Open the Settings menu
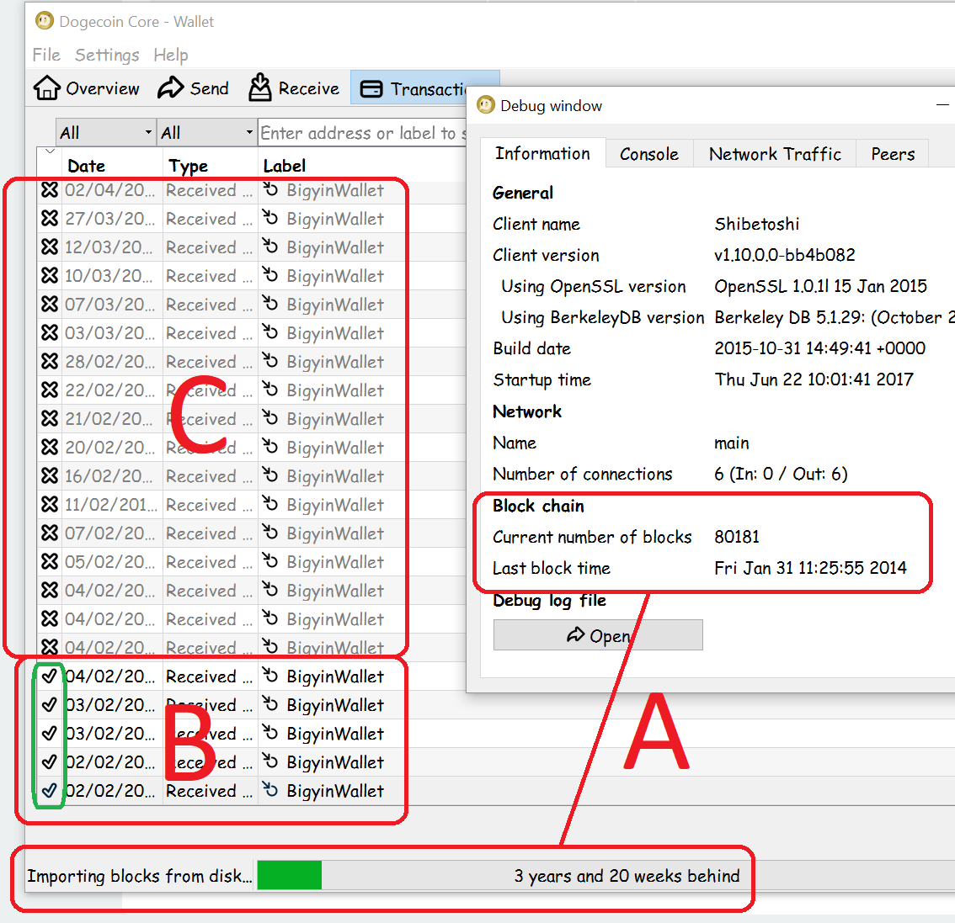Screen dimensions: 955x923 click(107, 55)
